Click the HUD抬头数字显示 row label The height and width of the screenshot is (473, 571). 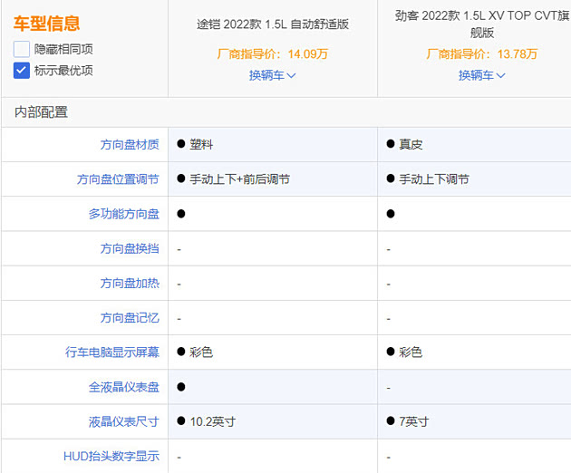(x=111, y=456)
